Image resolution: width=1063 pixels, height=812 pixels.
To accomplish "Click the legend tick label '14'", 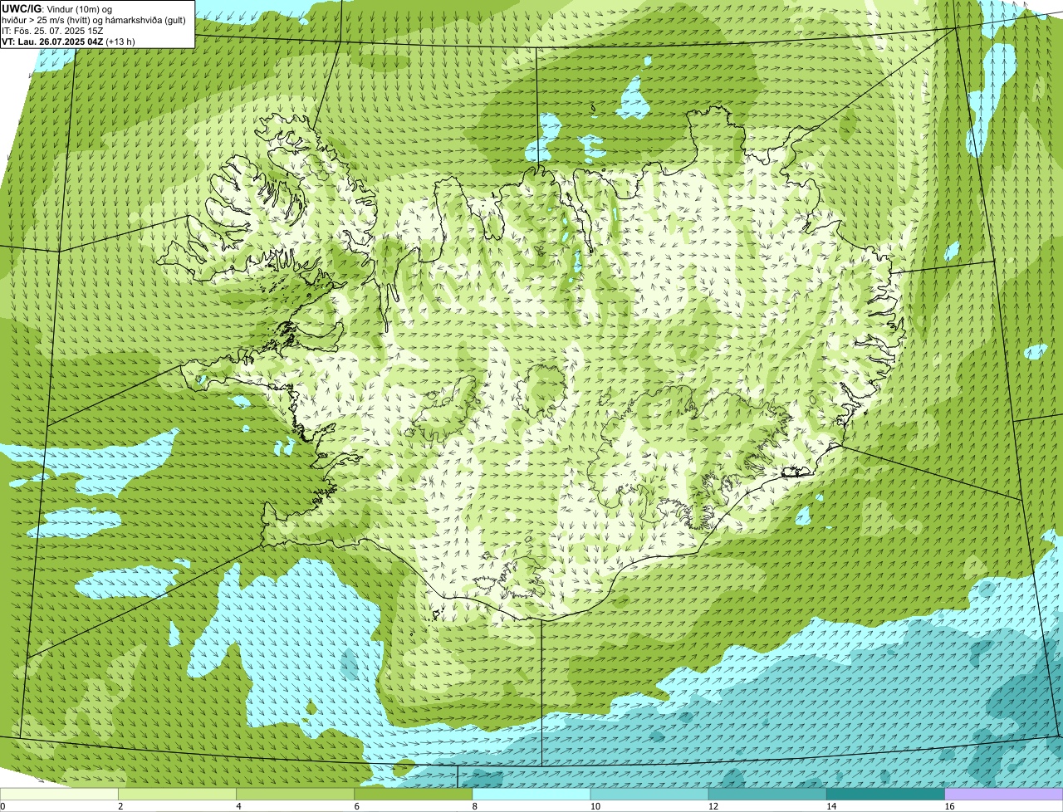I will tap(831, 806).
